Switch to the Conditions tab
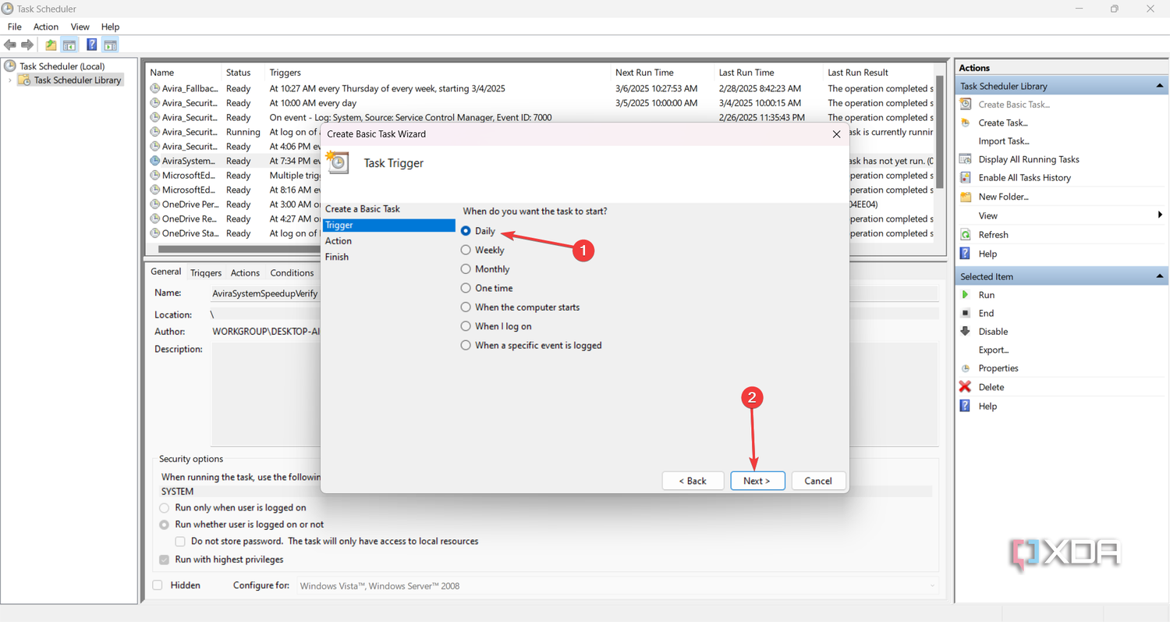The height and width of the screenshot is (622, 1170). [x=292, y=272]
